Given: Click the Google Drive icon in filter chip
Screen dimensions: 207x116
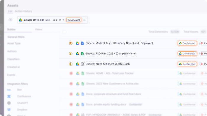Looking at the screenshot, I should [x=21, y=20].
